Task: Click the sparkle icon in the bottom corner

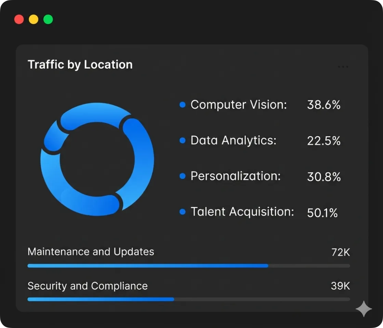Action: coord(364,309)
